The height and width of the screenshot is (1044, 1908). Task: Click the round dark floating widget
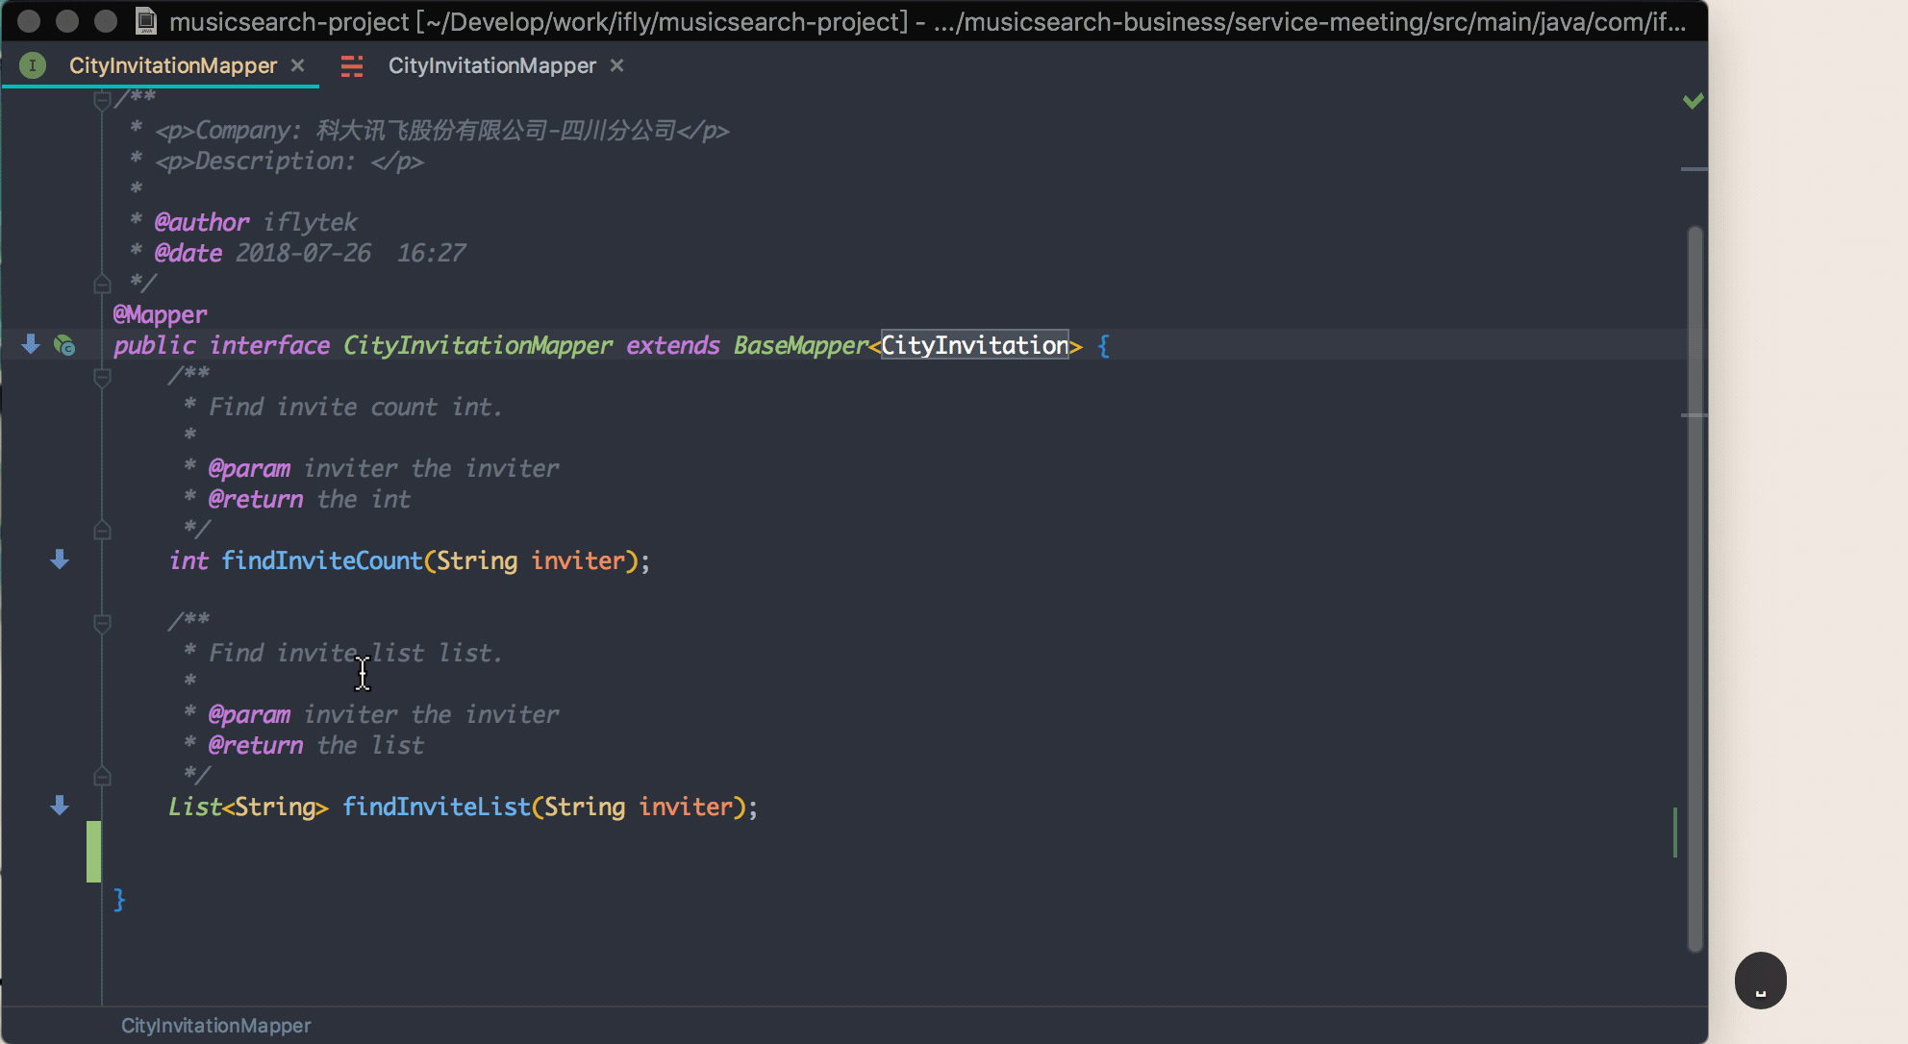click(x=1760, y=981)
